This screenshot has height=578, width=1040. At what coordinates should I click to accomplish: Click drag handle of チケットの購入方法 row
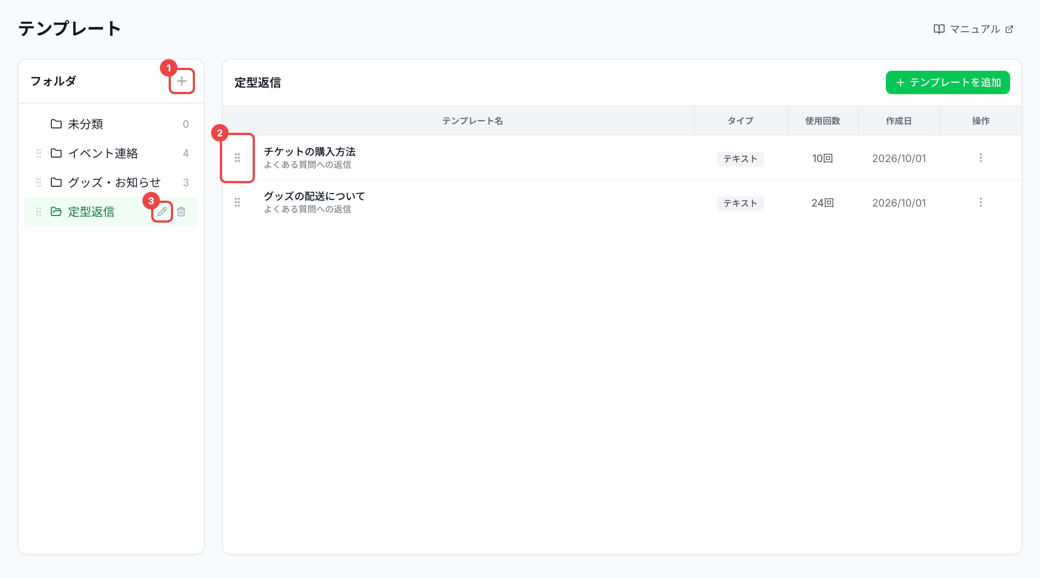click(237, 158)
